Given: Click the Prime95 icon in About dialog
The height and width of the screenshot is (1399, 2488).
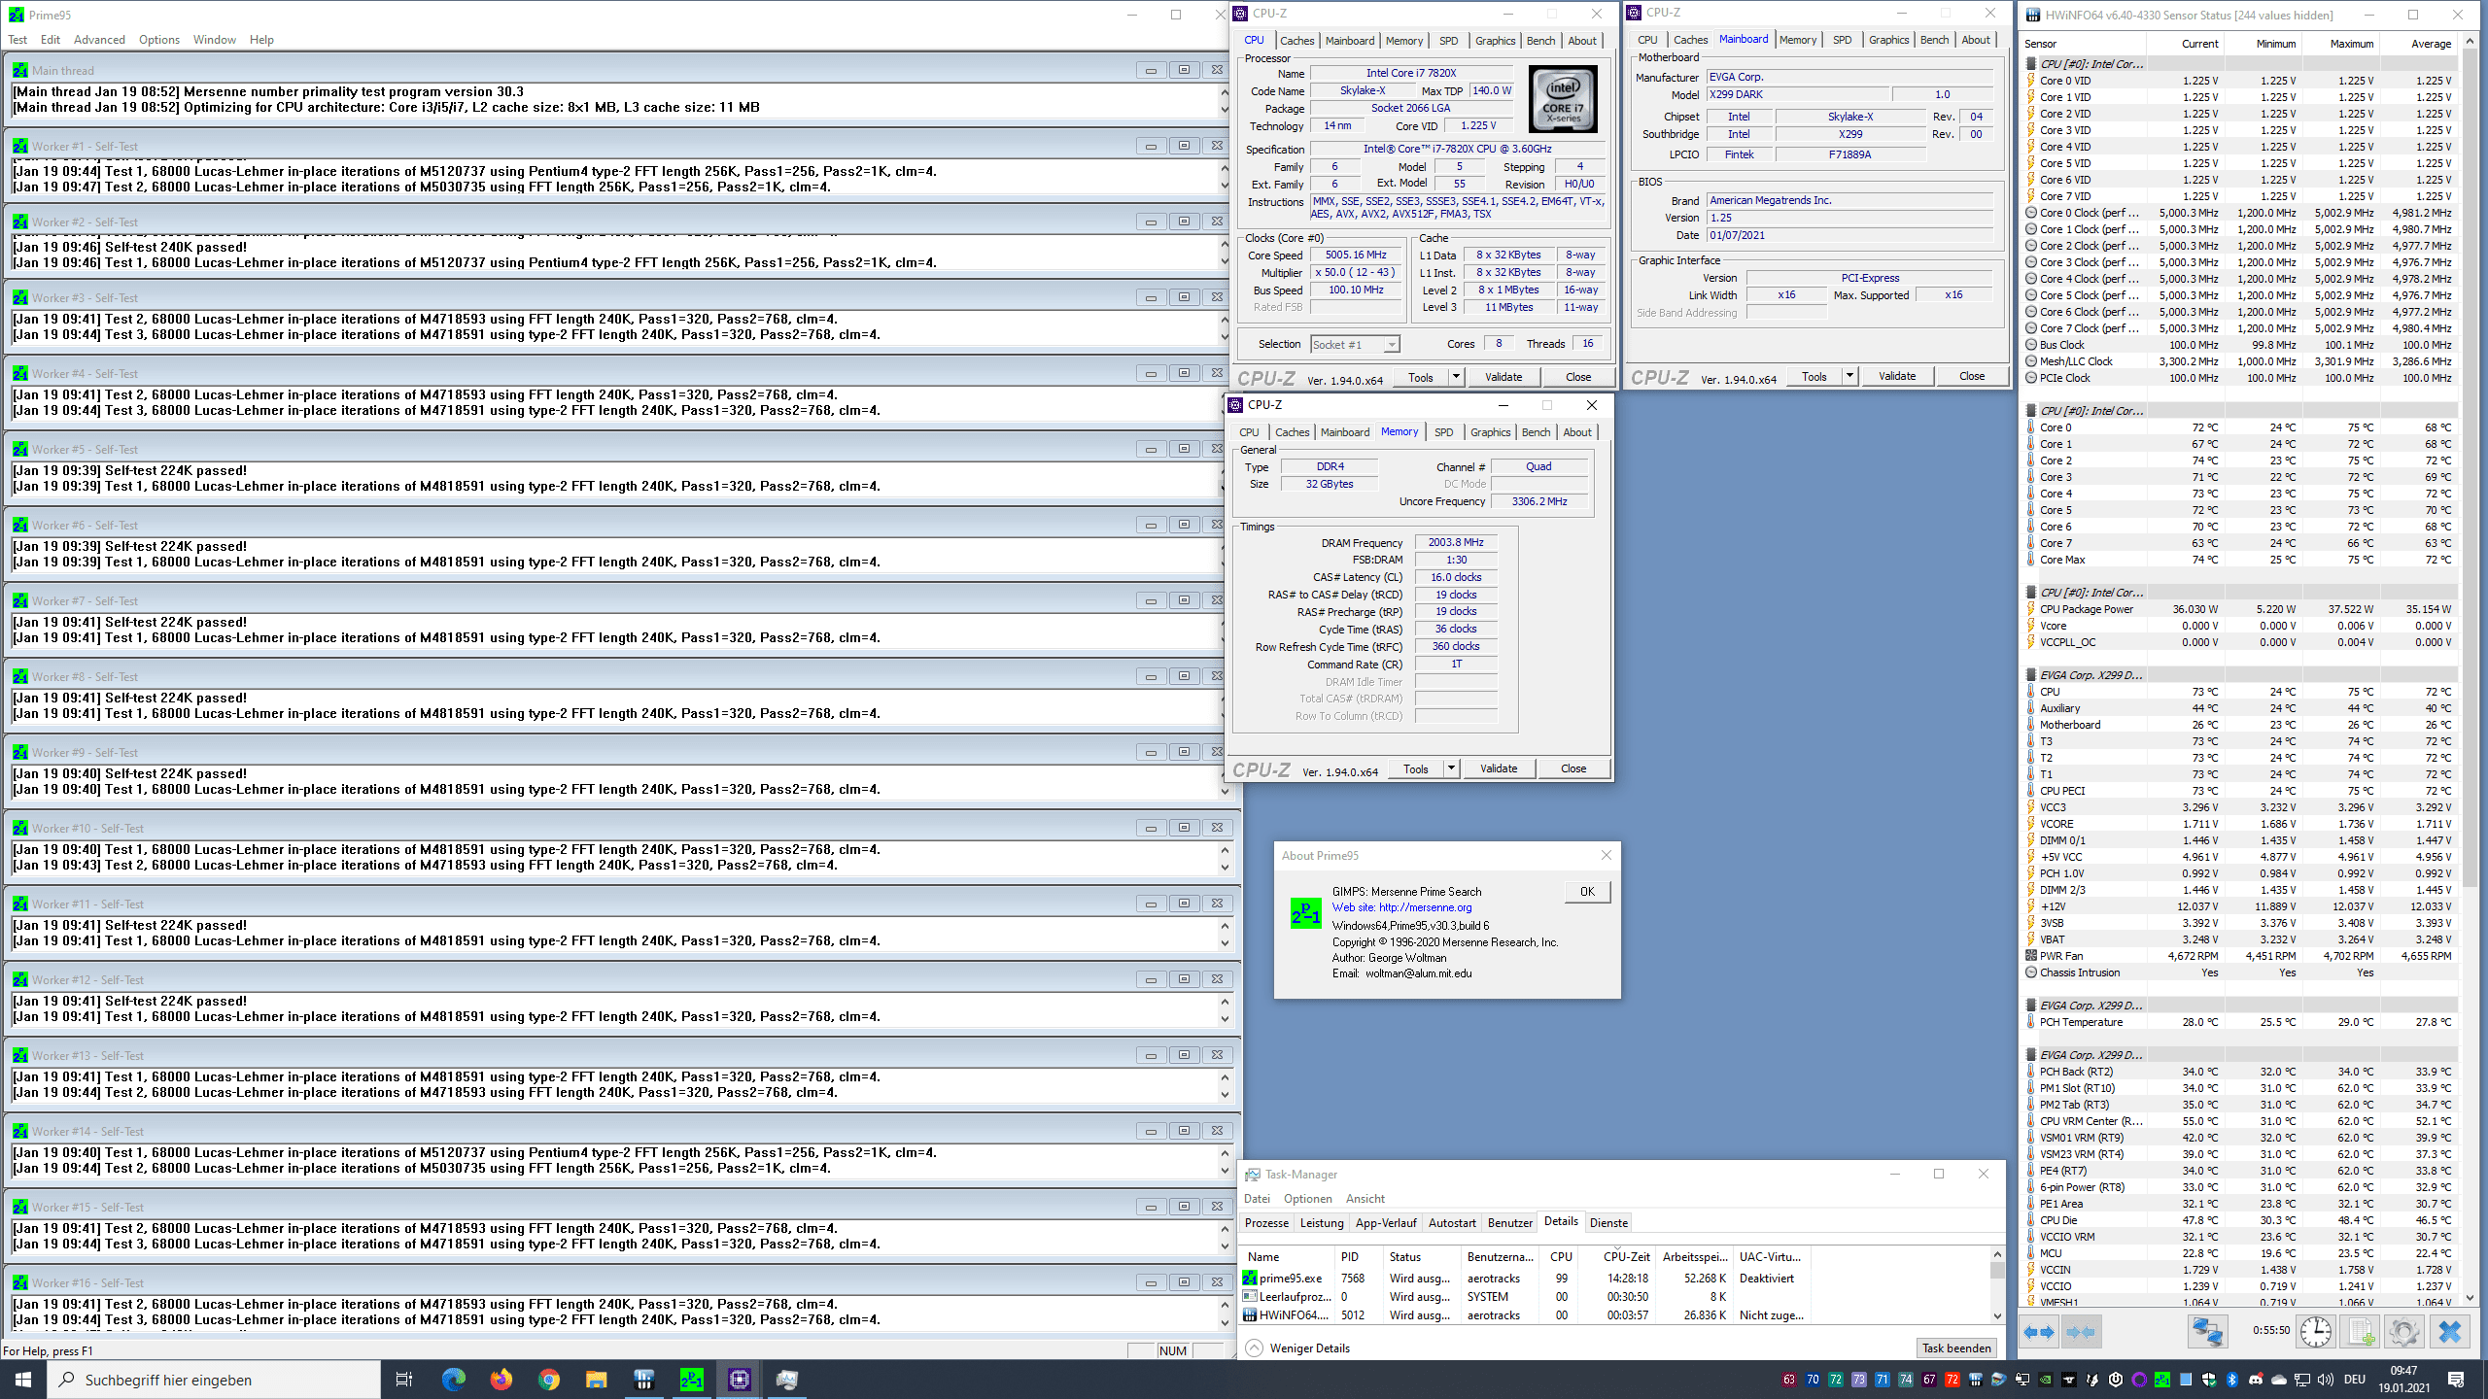Looking at the screenshot, I should [1305, 913].
